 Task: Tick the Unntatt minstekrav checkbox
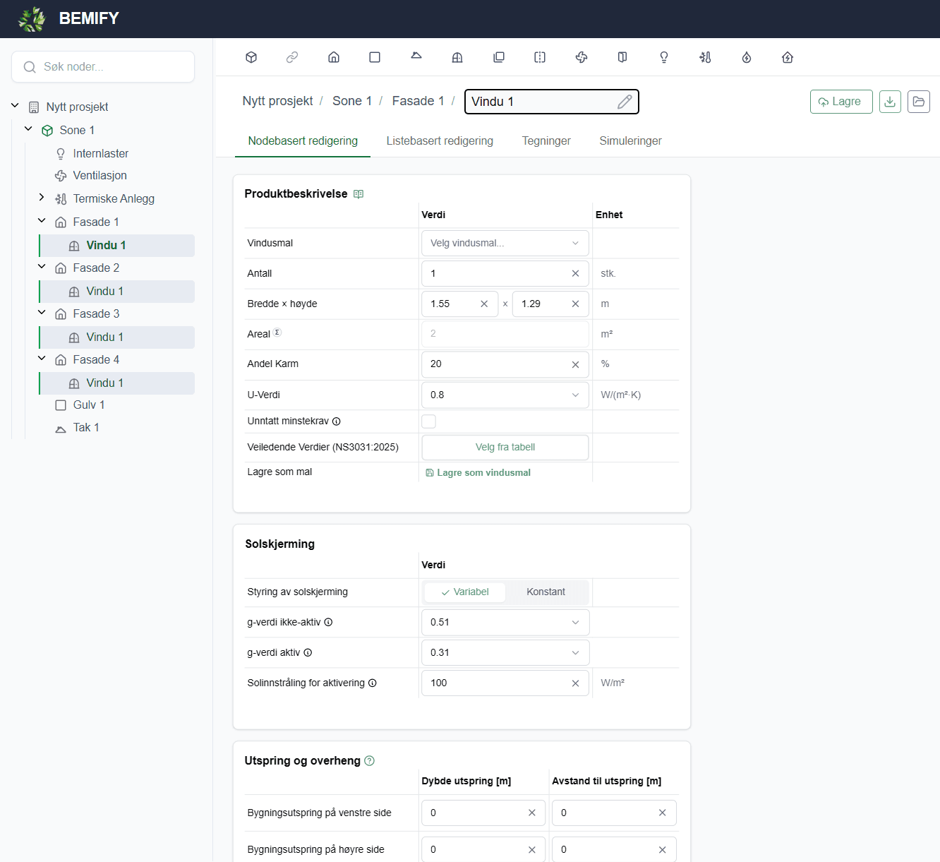tap(428, 421)
